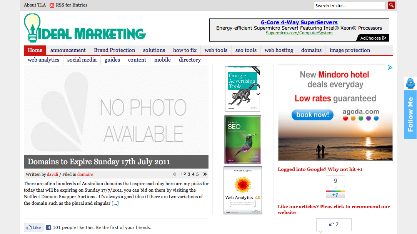The image size is (417, 234).
Task: Focus the Search in site field
Action: [349, 6]
